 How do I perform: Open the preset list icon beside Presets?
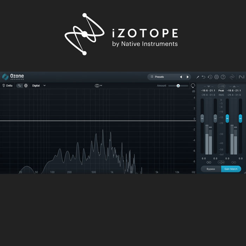pyautogui.click(x=152, y=77)
